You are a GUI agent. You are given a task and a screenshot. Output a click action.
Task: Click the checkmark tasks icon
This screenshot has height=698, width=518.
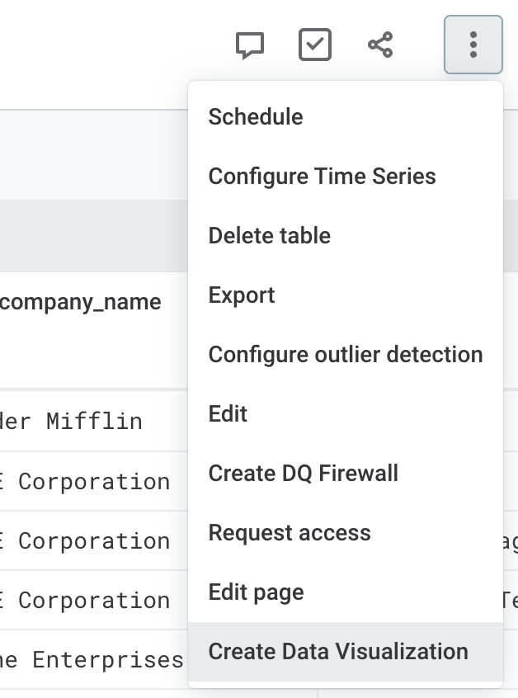pos(315,45)
